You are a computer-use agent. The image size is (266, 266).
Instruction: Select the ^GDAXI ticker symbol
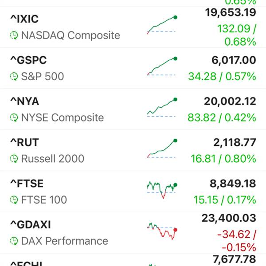(31, 225)
